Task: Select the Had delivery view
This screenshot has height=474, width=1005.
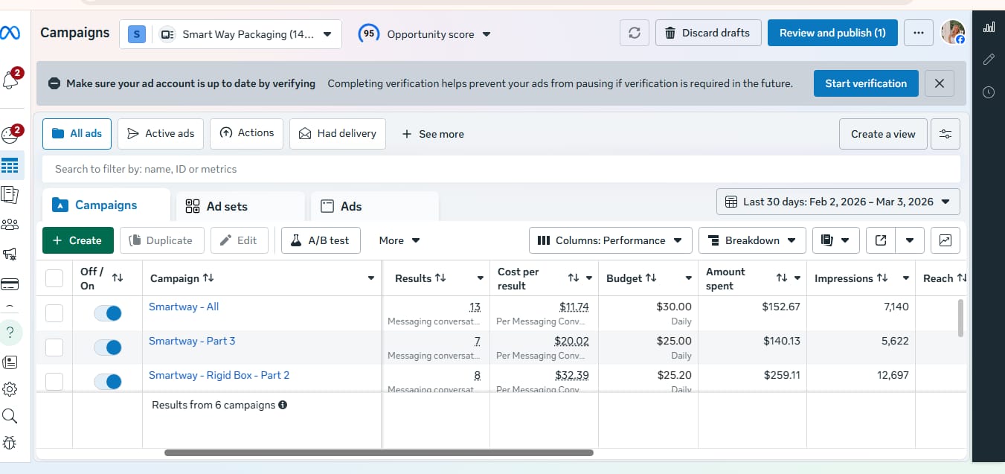Action: click(x=338, y=133)
